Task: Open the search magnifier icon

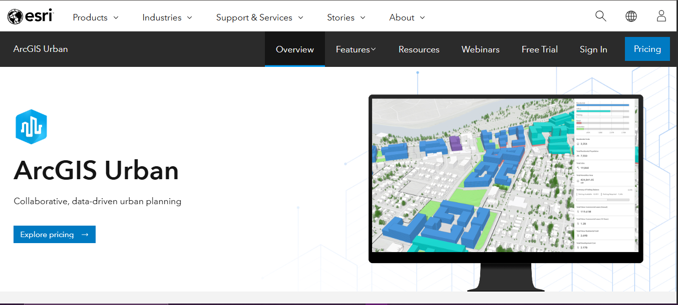Action: (600, 16)
